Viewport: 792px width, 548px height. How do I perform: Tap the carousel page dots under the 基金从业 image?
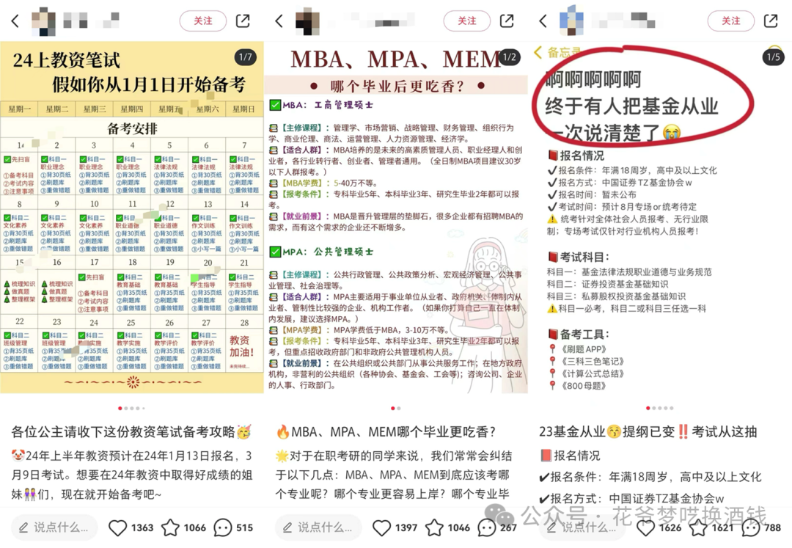(x=660, y=408)
